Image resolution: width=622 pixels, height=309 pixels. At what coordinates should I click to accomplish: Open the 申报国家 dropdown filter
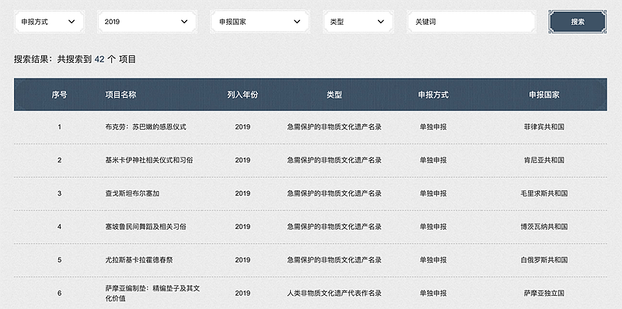[260, 22]
